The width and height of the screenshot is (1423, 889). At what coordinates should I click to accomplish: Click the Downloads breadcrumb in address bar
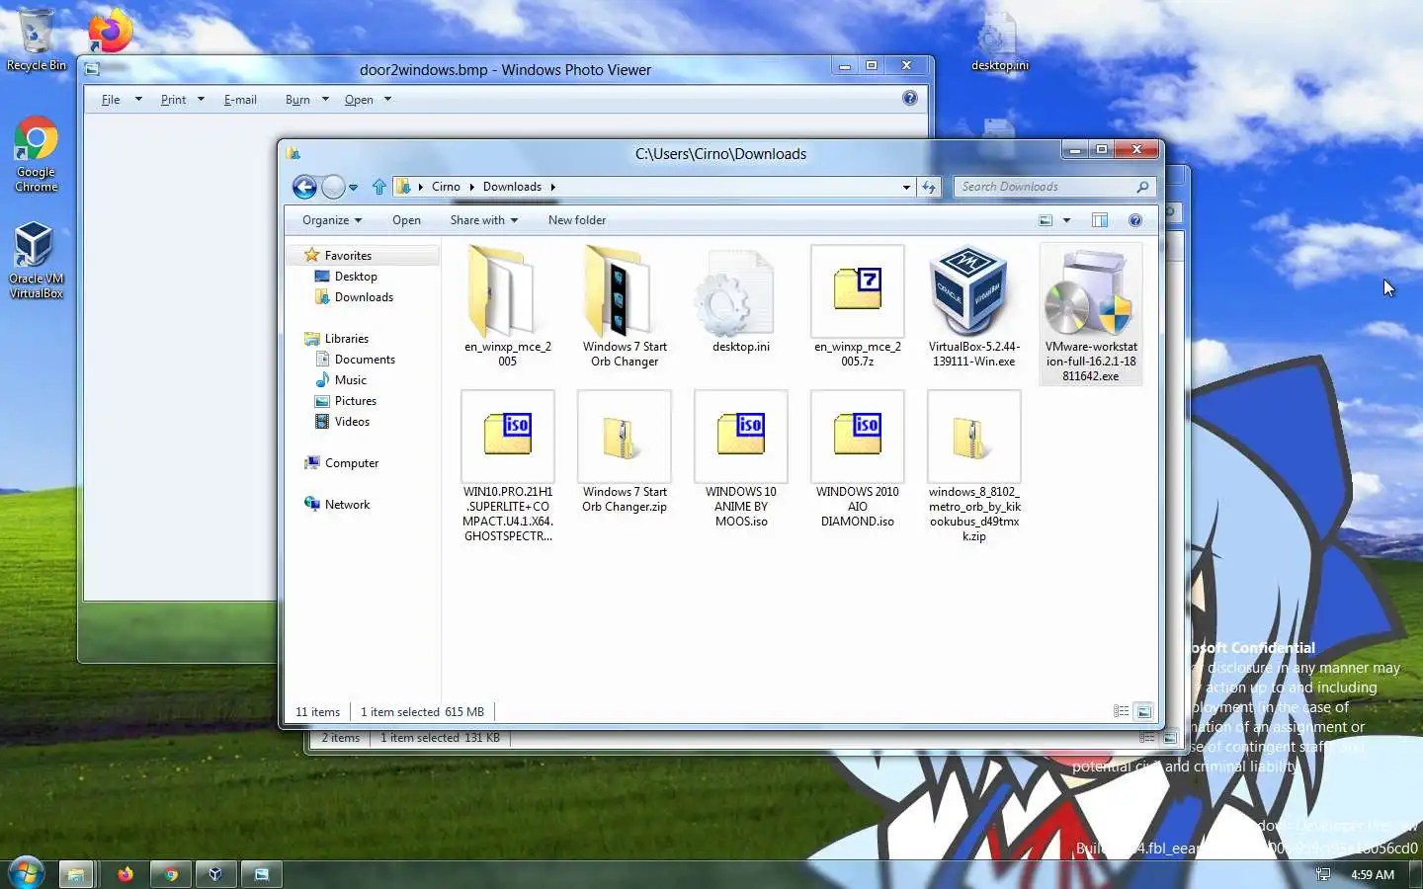tap(512, 187)
